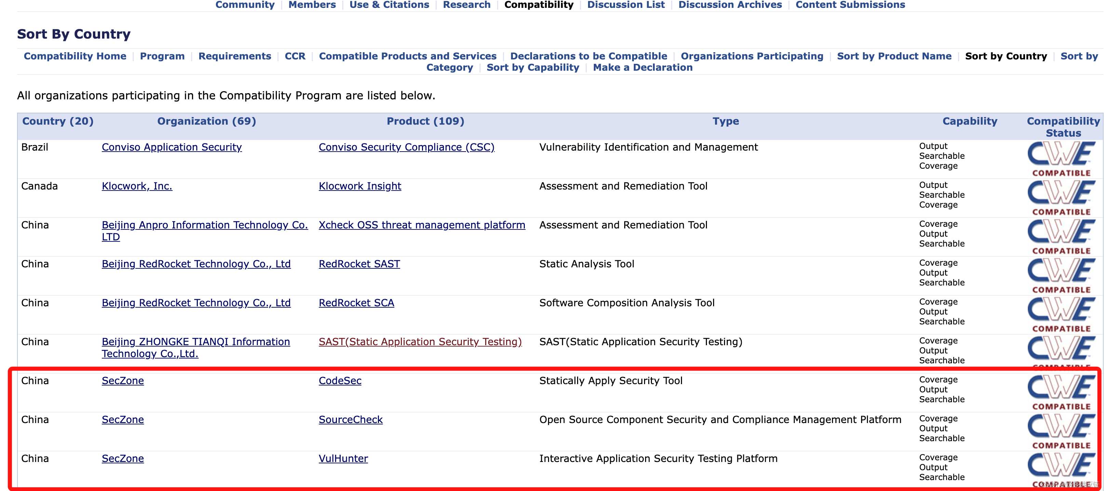Click the Type column header
1105x491 pixels.
pos(725,121)
